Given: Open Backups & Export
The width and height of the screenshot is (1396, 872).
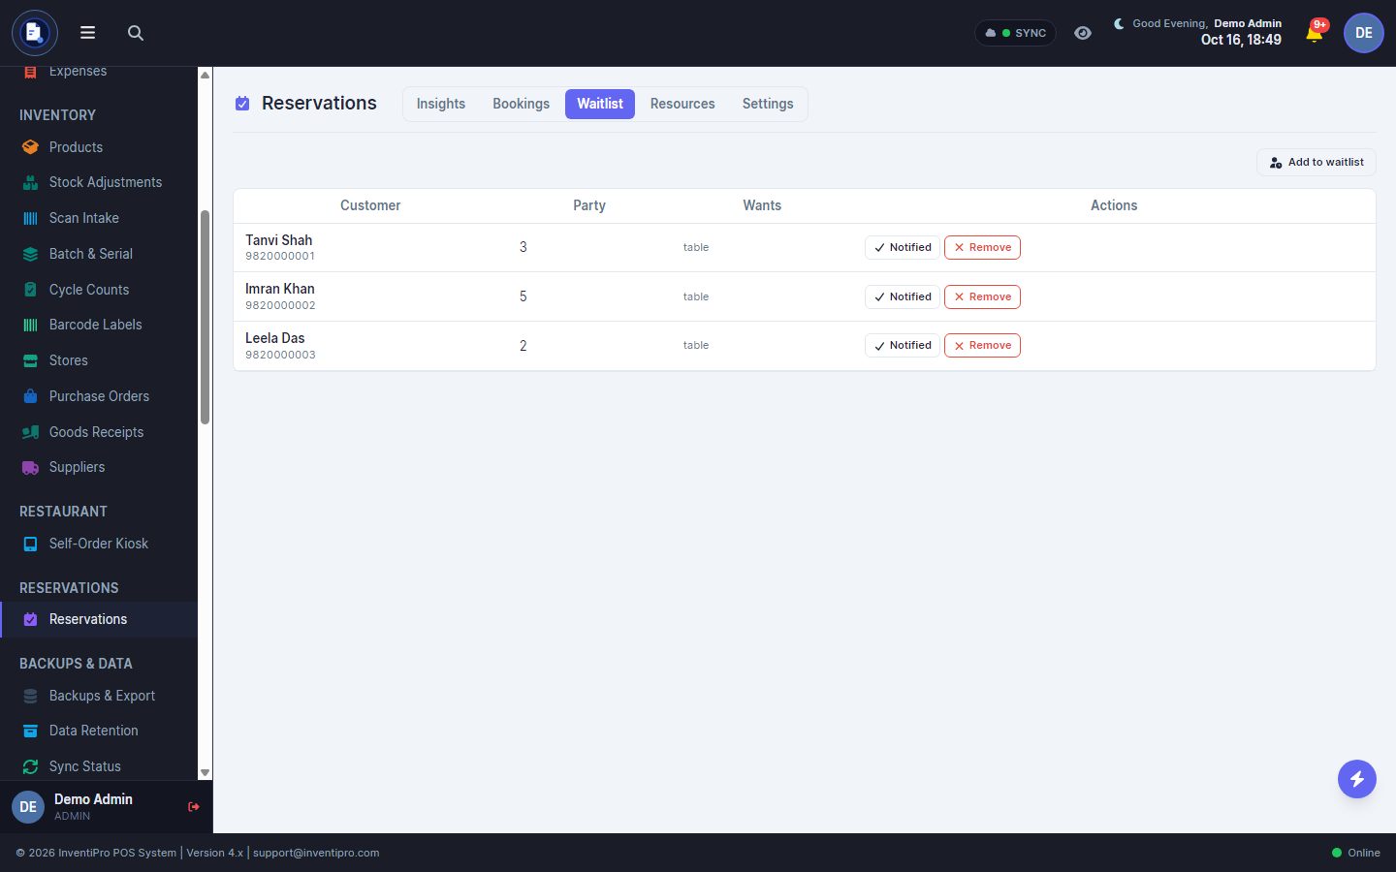Looking at the screenshot, I should [99, 696].
